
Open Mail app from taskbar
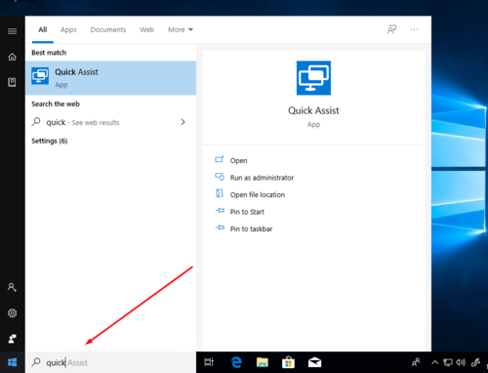pyautogui.click(x=314, y=362)
